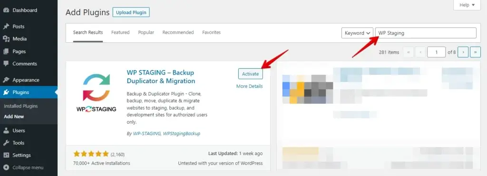Click the Pages icon in sidebar
This screenshot has height=176, width=487.
(6, 51)
